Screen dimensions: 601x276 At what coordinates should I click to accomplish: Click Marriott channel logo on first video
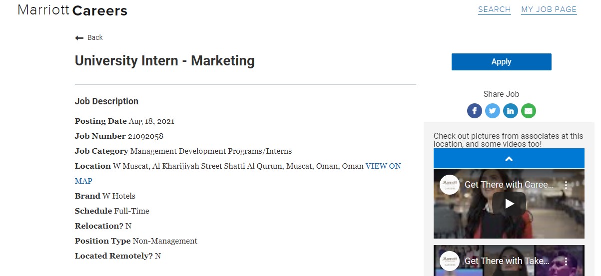coord(450,185)
